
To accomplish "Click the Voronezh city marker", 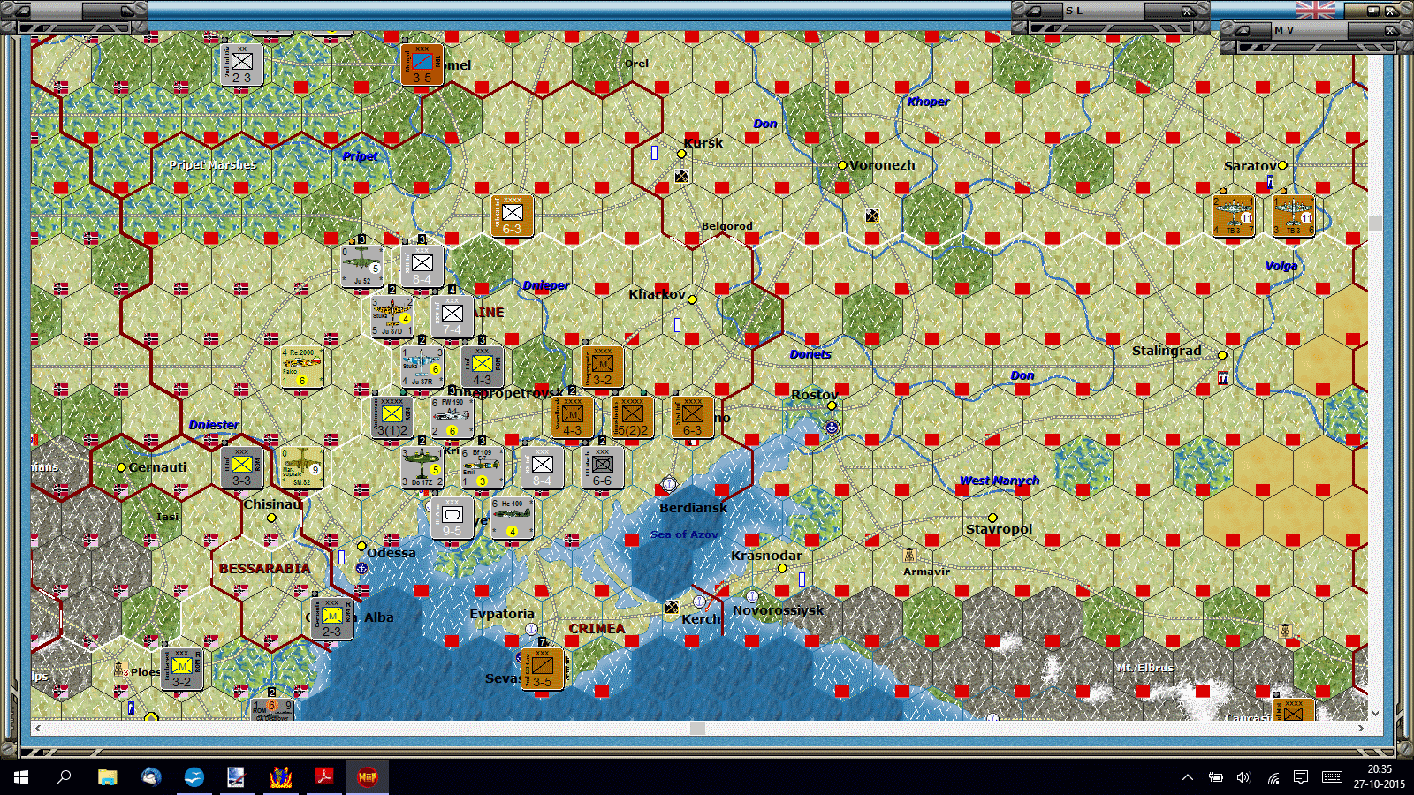I will click(x=842, y=165).
